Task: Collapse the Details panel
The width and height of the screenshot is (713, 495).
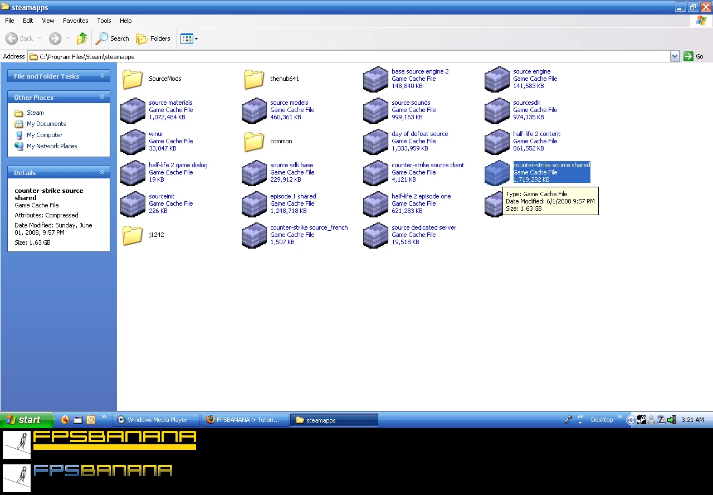Action: click(x=102, y=172)
